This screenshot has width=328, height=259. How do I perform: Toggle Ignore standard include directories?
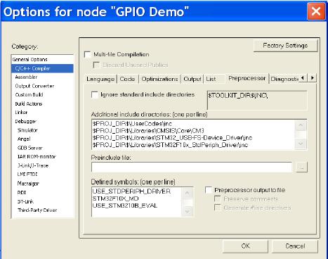click(95, 95)
